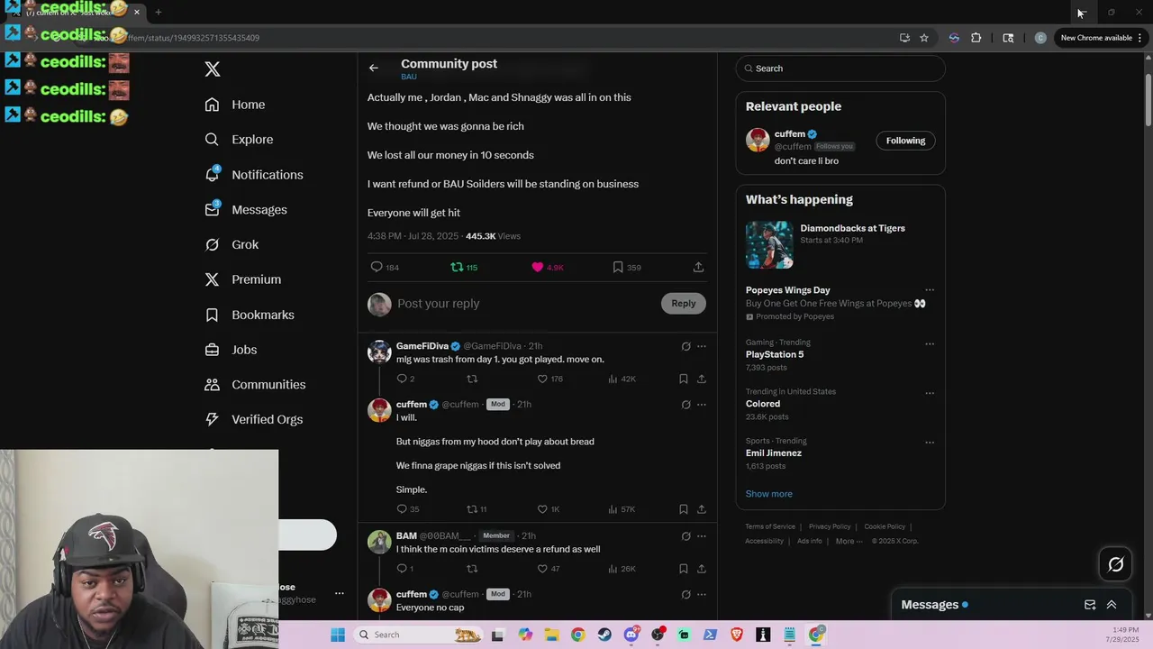Open more options on BAM reply
1153x649 pixels.
tap(702, 536)
